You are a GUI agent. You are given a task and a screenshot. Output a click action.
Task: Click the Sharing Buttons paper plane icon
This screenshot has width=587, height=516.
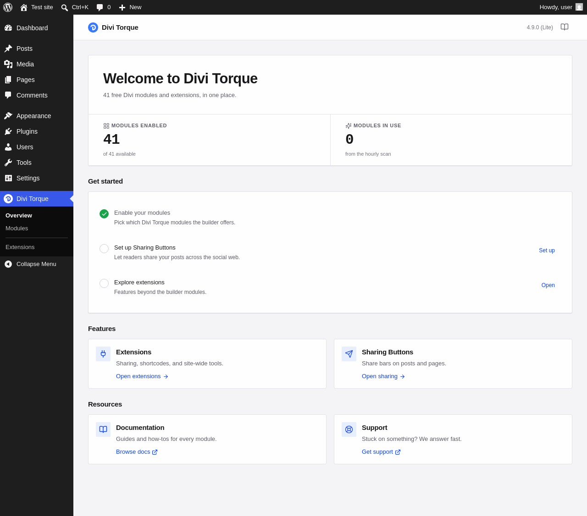(349, 354)
